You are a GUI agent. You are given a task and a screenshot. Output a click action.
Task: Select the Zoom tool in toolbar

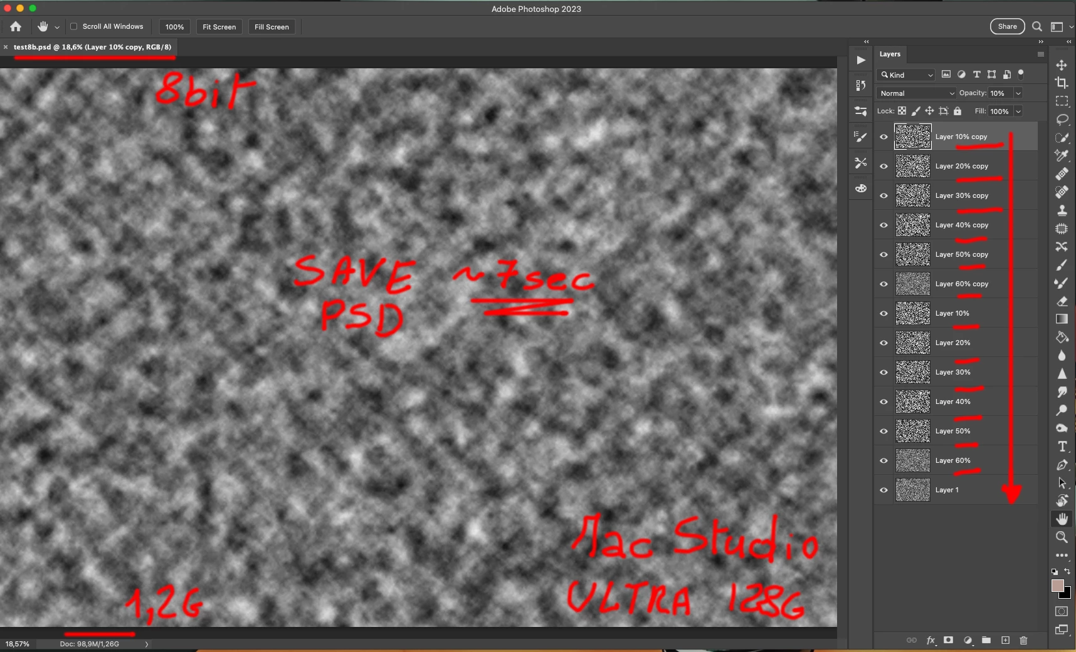[x=1062, y=537]
